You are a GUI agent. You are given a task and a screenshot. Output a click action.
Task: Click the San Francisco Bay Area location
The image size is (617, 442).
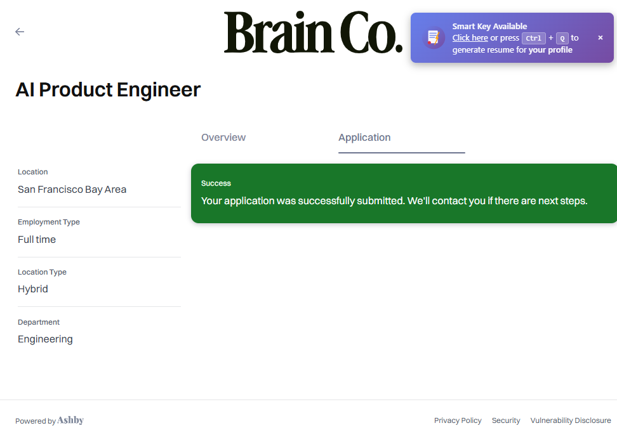[72, 190]
